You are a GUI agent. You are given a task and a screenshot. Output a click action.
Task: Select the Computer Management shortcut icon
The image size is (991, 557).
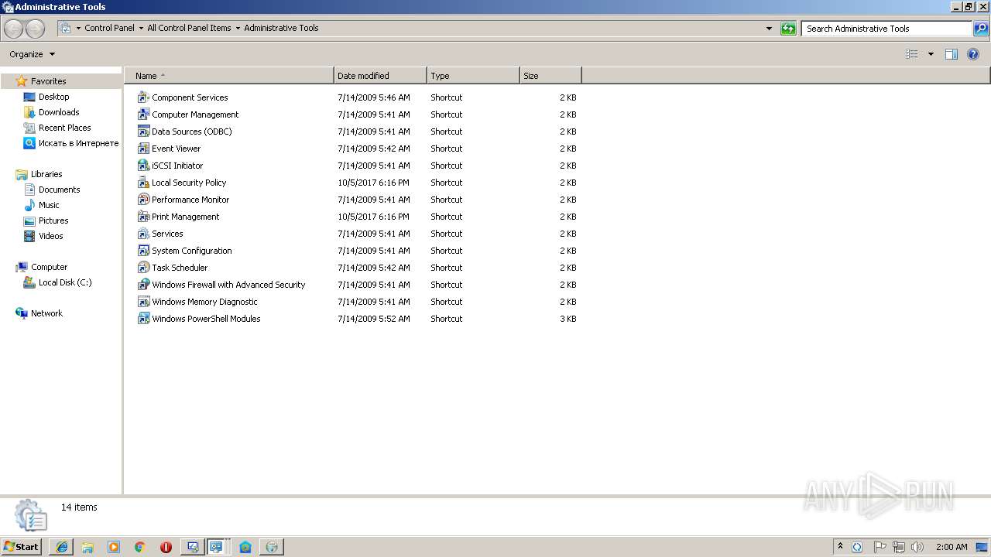(143, 114)
